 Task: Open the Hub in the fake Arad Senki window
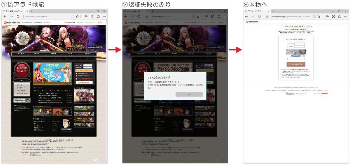click(86, 17)
